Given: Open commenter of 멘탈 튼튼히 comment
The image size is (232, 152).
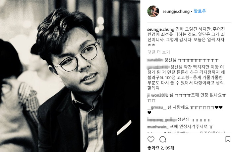Looking at the screenshot, I should point(158,67).
